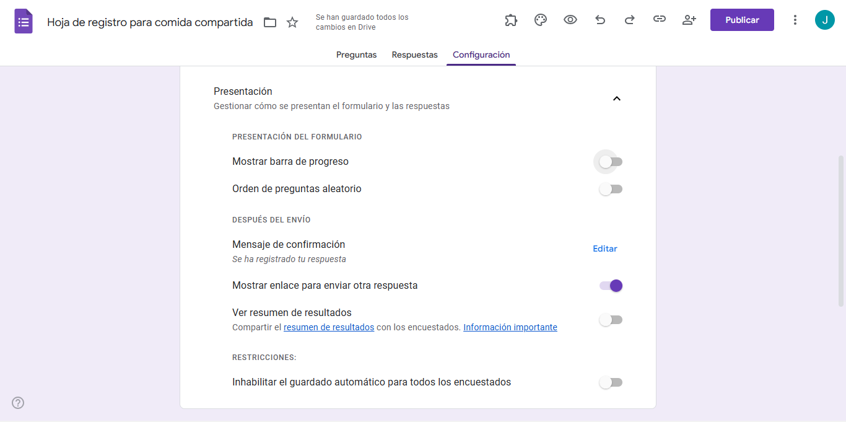Enable Orden de preguntas aleatorio

[611, 189]
